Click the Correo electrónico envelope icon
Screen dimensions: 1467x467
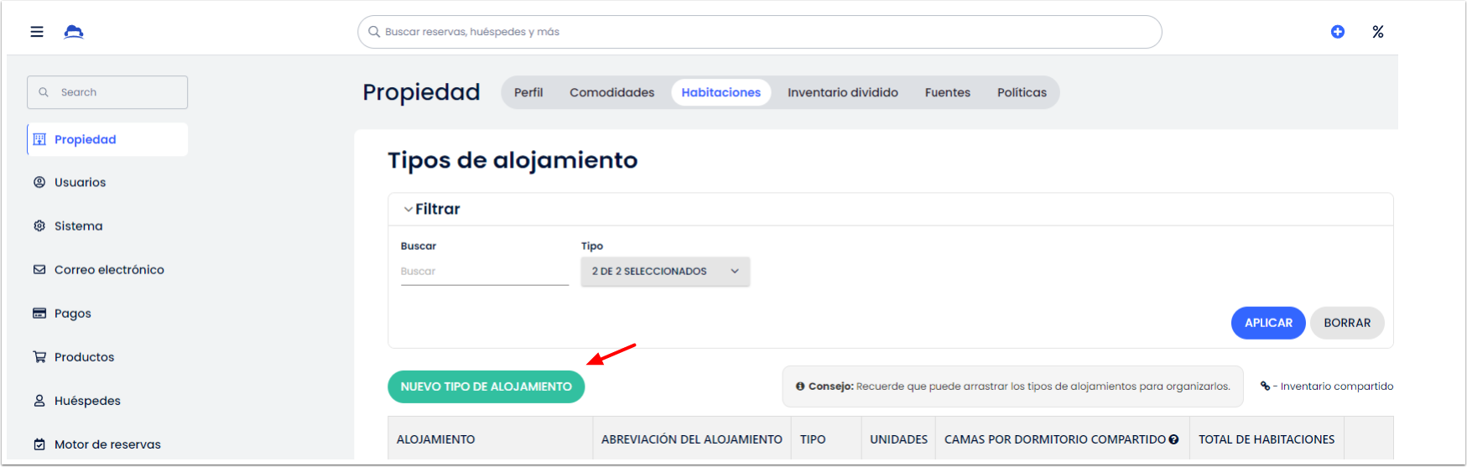(x=39, y=269)
